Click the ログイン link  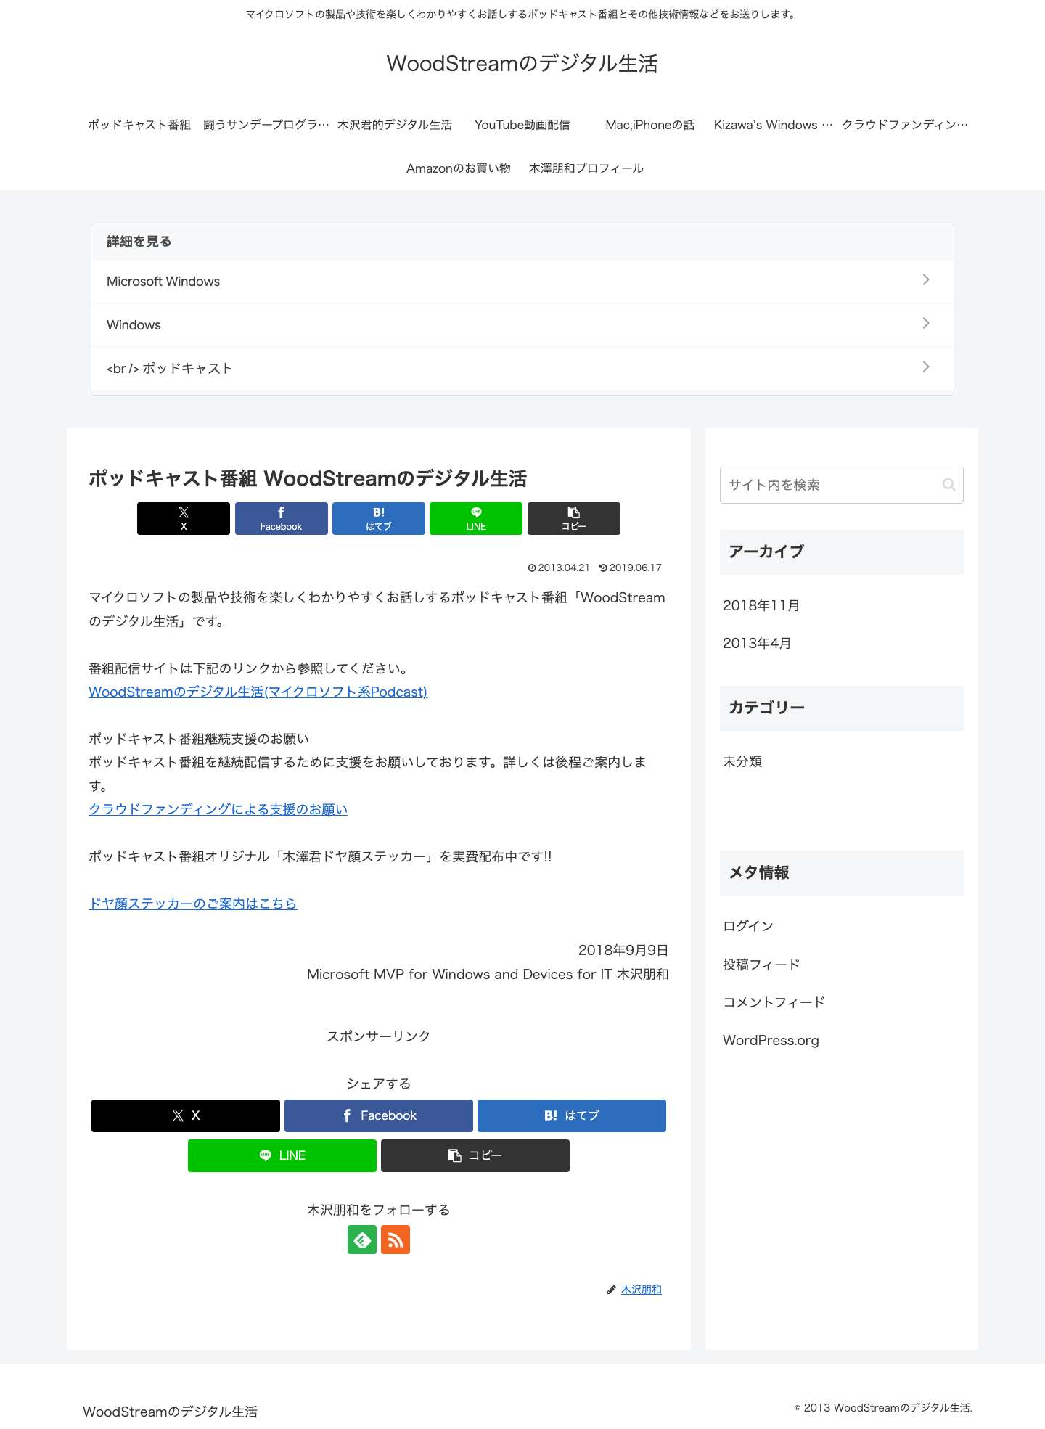(x=748, y=926)
